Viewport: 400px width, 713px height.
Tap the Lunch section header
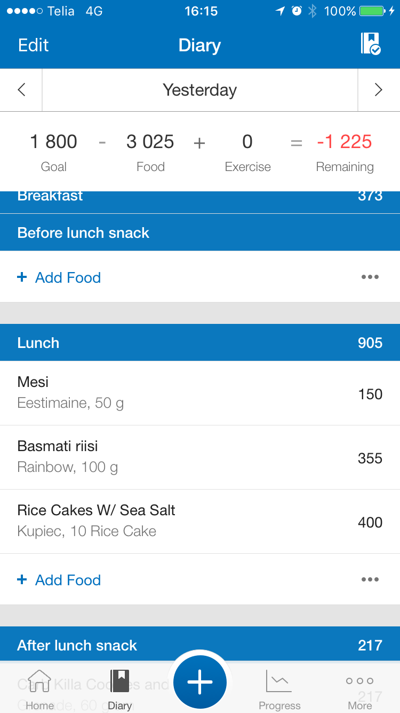pos(199,343)
